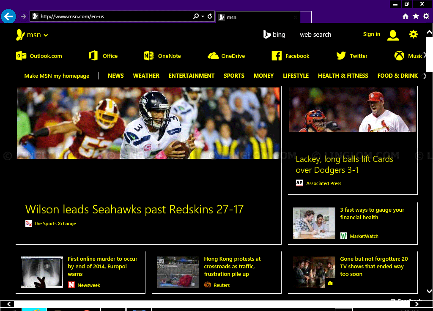Expand more categories arrow after Food & Drink
The height and width of the screenshot is (311, 433).
pos(425,76)
